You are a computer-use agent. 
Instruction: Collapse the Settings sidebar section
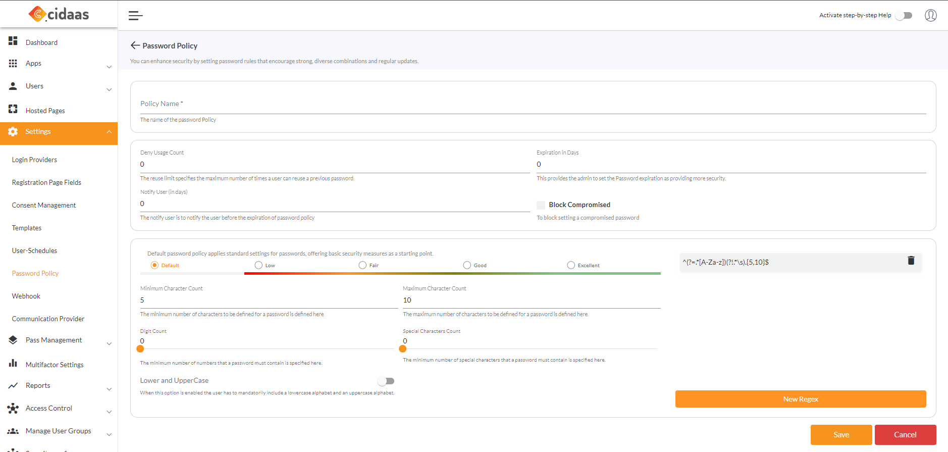click(x=109, y=132)
